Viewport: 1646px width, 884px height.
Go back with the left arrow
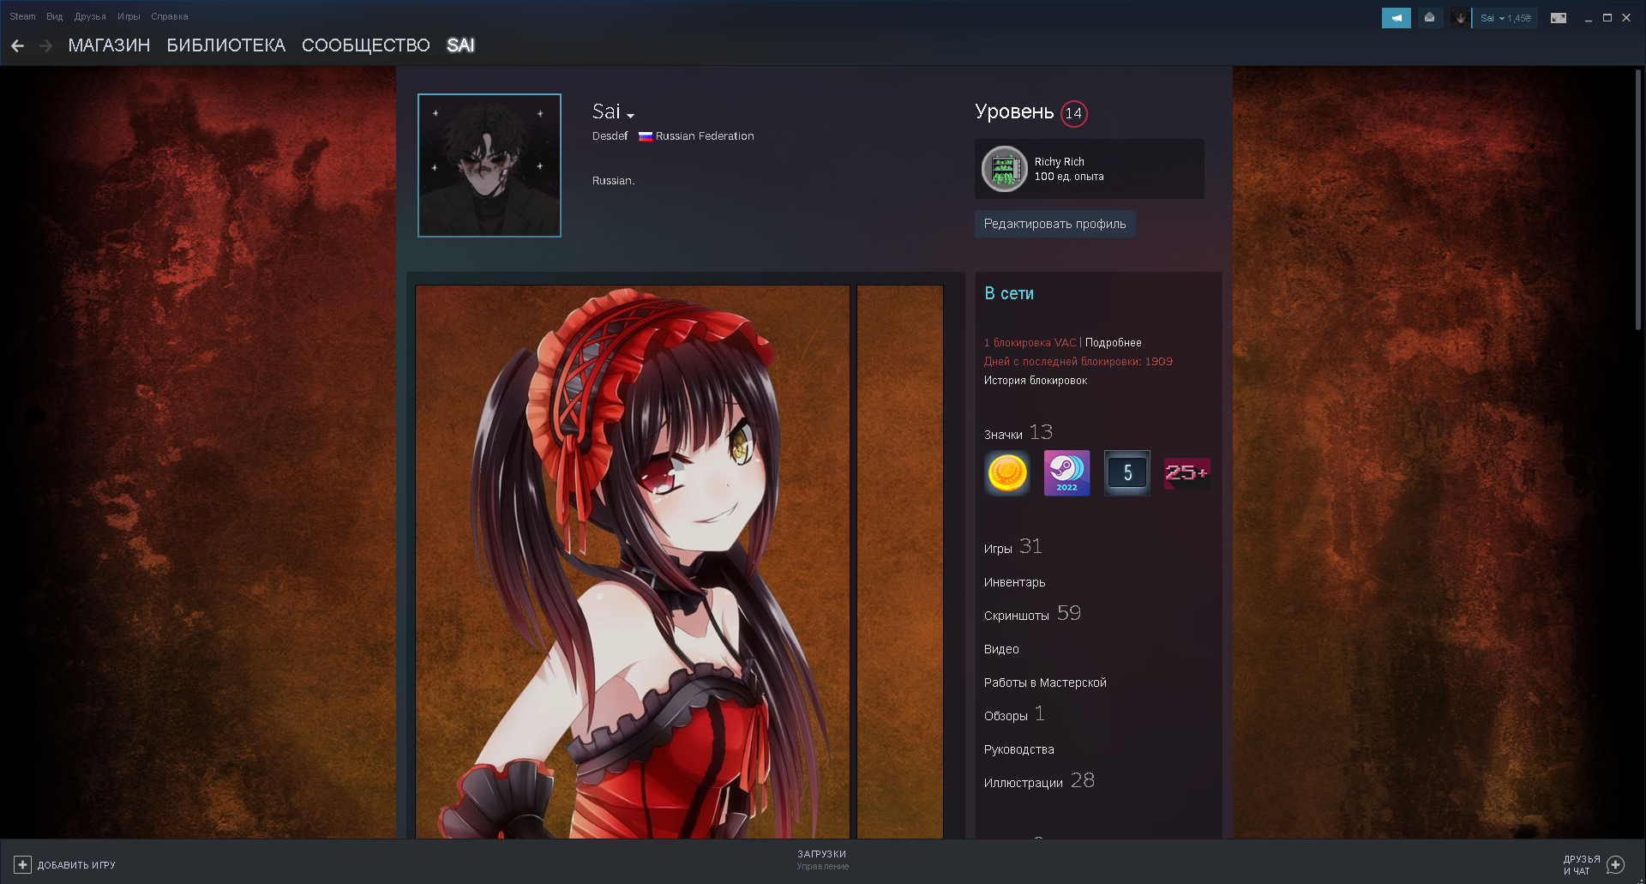pyautogui.click(x=18, y=45)
